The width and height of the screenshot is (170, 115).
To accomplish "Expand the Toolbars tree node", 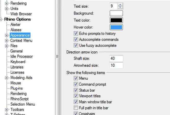I will [7, 110].
